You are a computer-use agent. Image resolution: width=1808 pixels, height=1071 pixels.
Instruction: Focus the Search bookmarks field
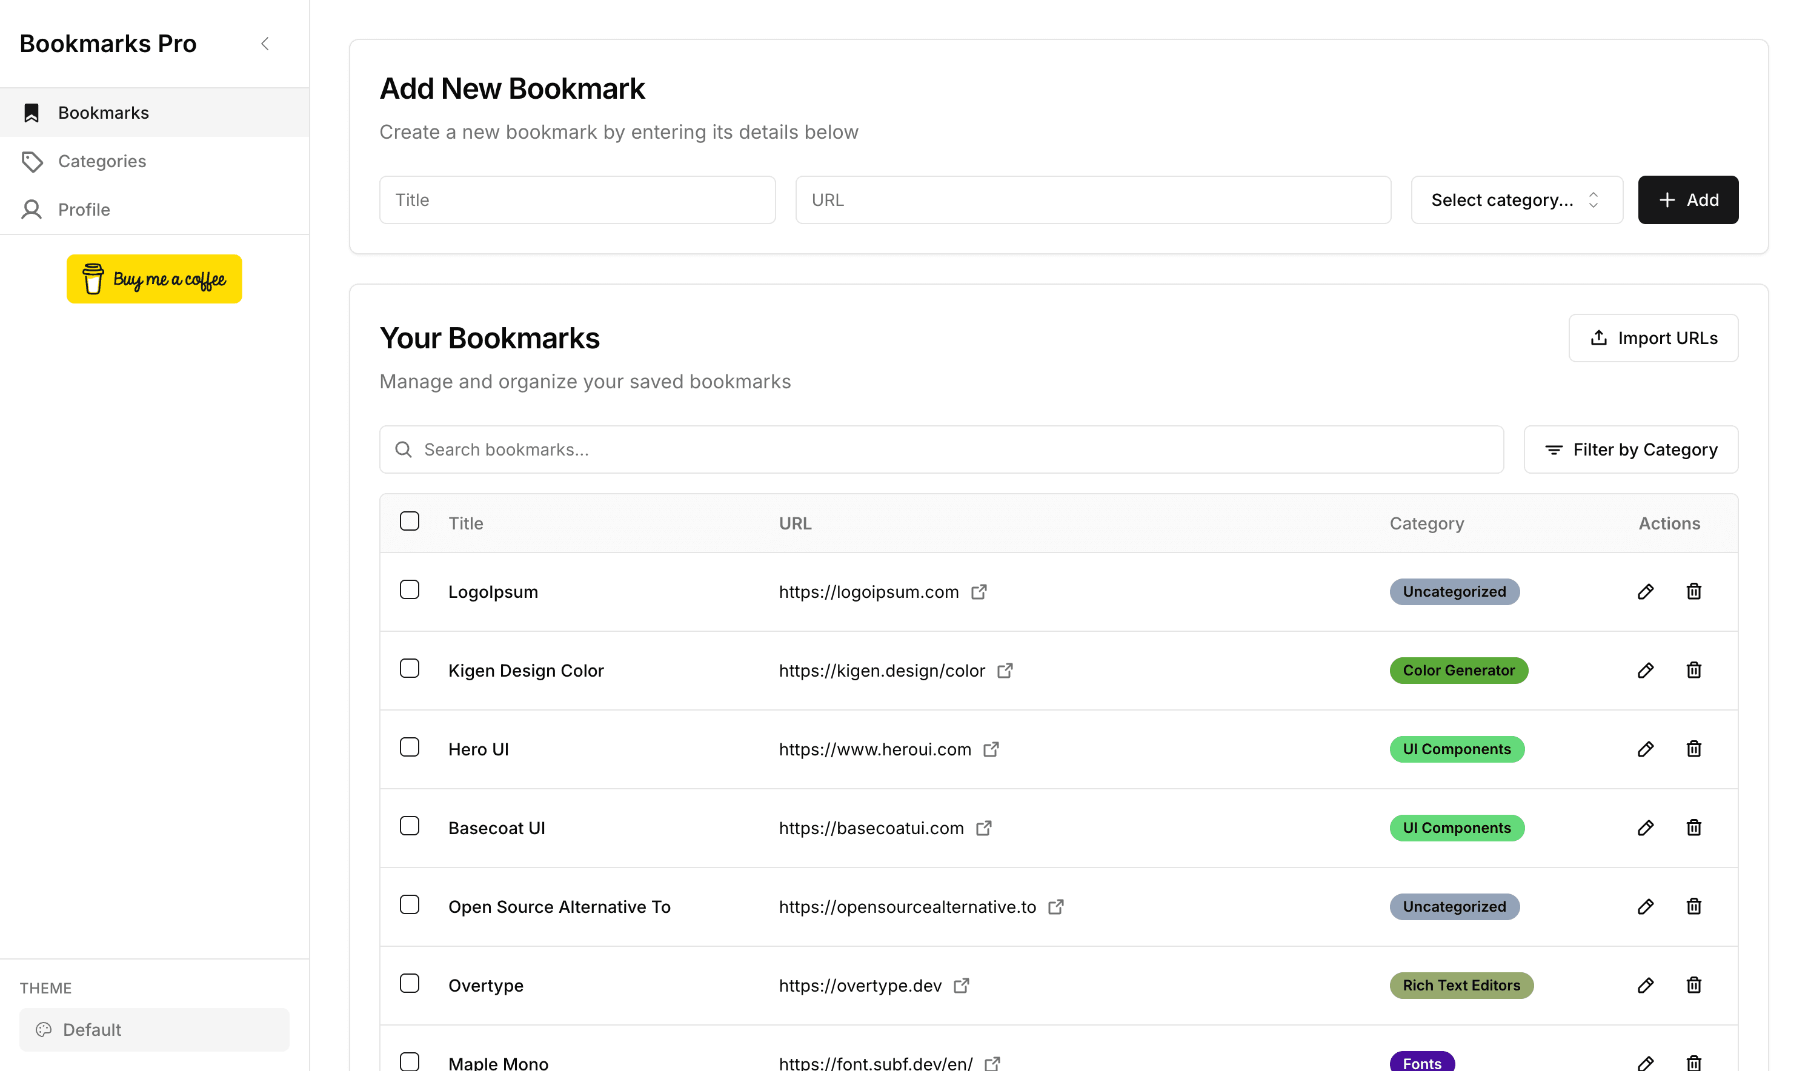(941, 449)
